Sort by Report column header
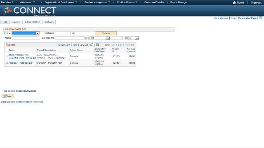This screenshot has height=148, width=264. [12, 50]
